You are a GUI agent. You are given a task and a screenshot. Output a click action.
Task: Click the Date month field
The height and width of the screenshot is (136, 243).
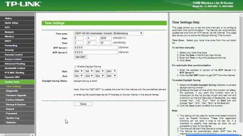point(79,38)
